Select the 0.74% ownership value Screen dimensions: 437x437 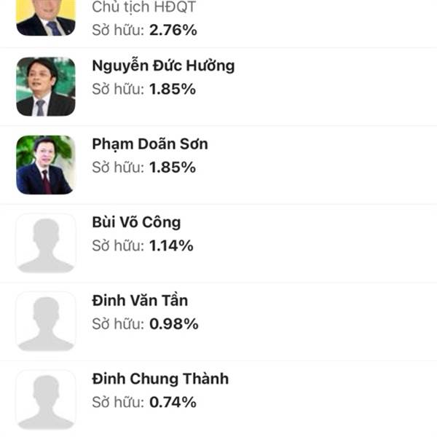coord(173,402)
